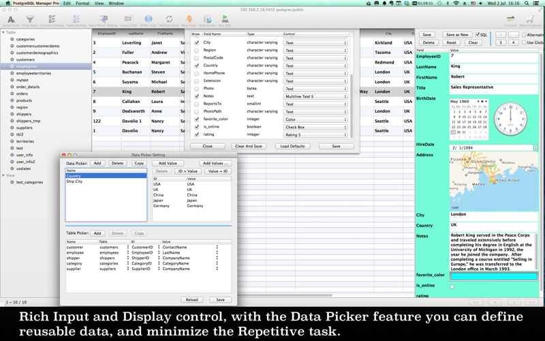
Task: Open Control dropdown for the Country field
Action: point(315,65)
